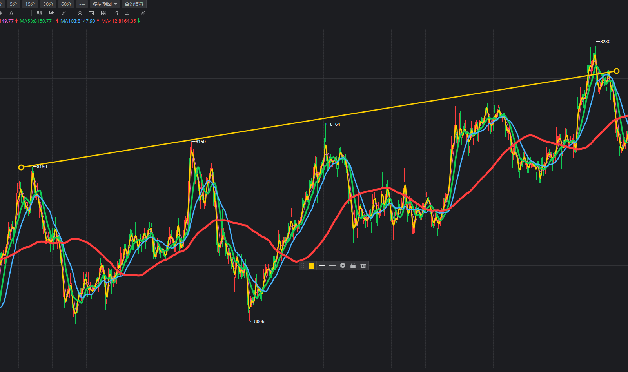Click the overlapping squares copy icon
Image resolution: width=628 pixels, height=372 pixels.
[x=51, y=13]
